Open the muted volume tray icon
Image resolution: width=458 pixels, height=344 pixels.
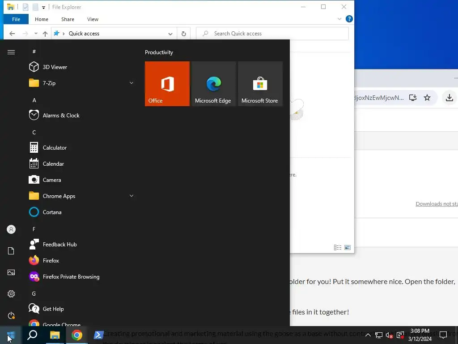[389, 335]
